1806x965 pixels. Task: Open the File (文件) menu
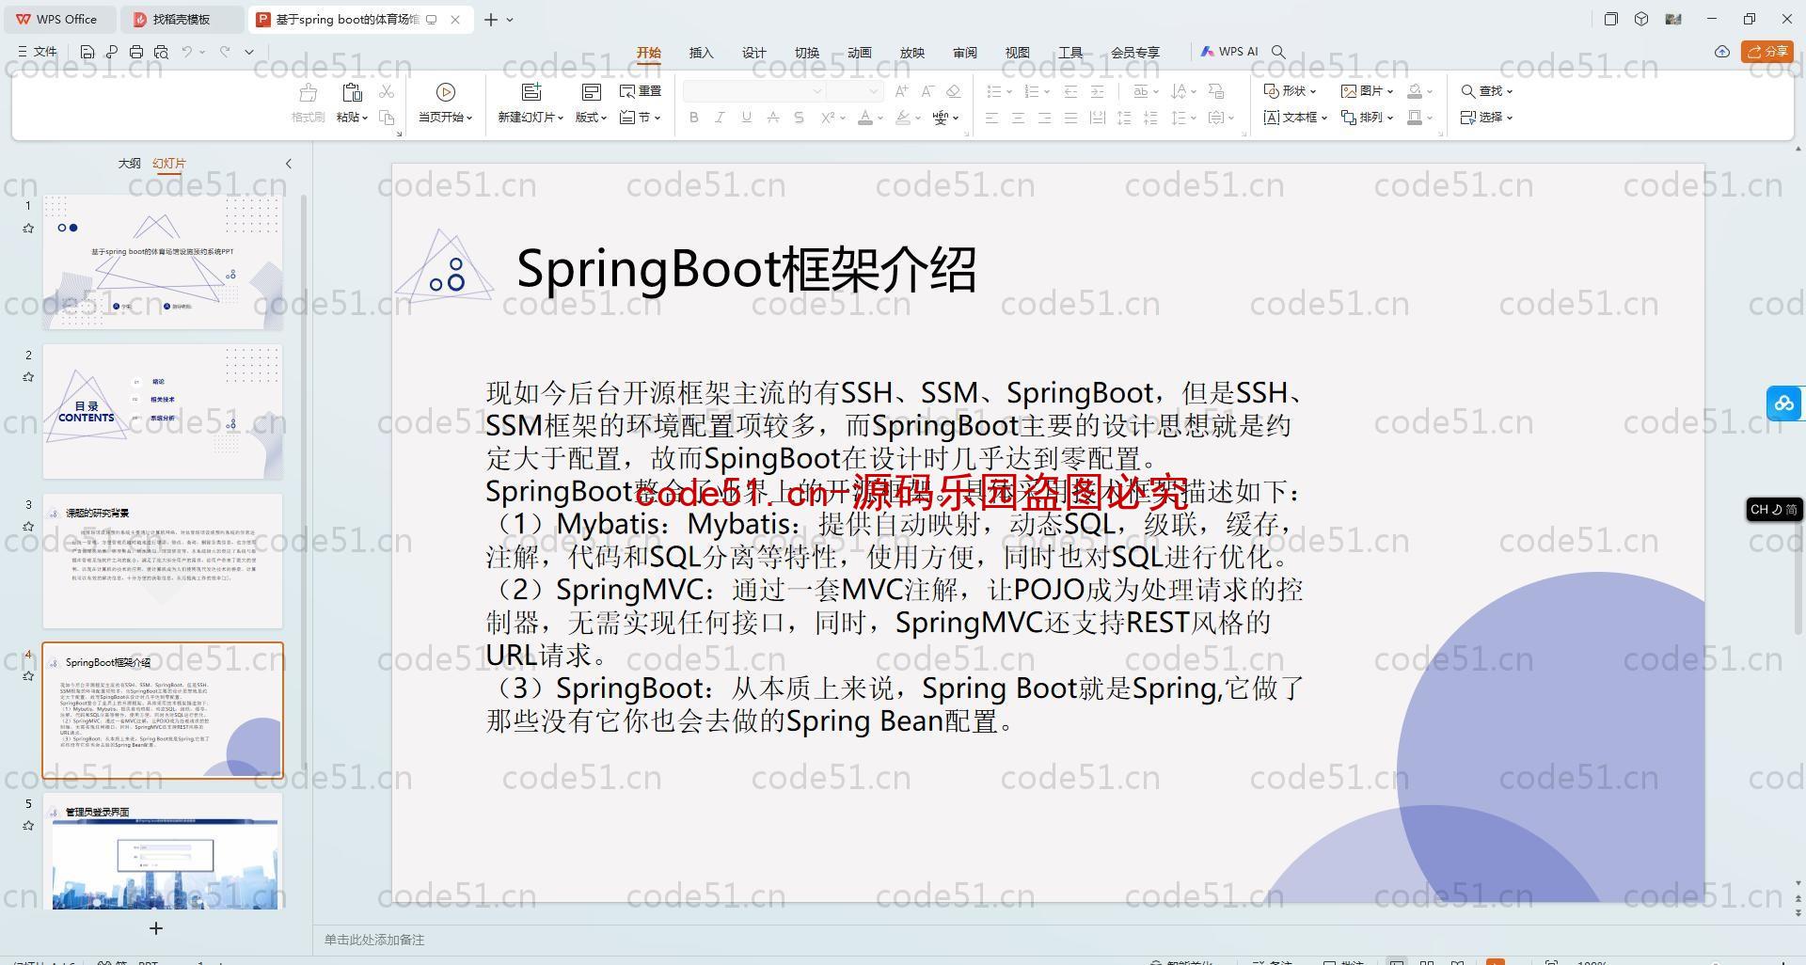[x=38, y=52]
